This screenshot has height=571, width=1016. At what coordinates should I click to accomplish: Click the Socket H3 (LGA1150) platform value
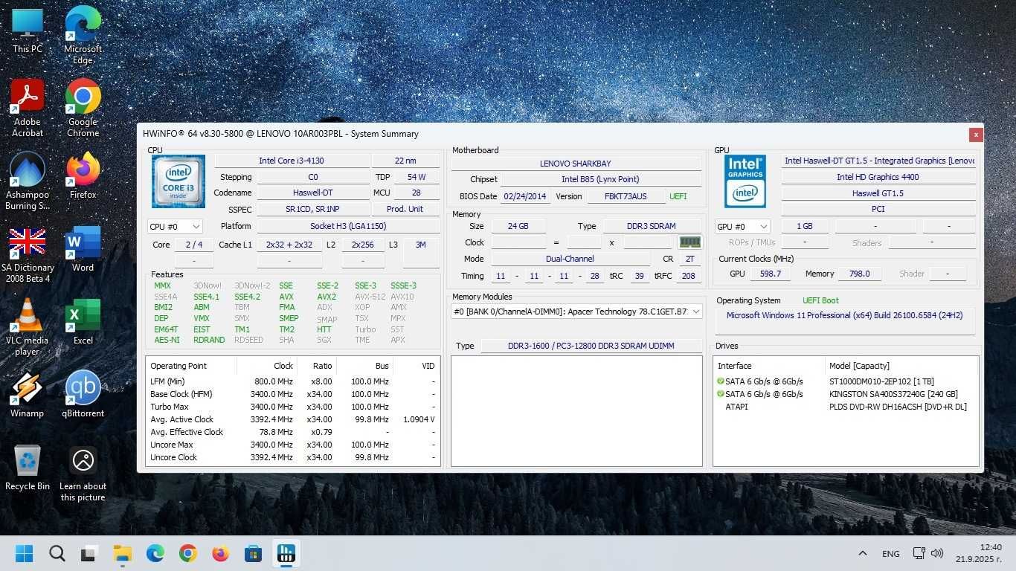(348, 226)
